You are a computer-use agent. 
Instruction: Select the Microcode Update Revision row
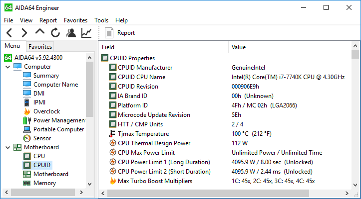click(226, 115)
